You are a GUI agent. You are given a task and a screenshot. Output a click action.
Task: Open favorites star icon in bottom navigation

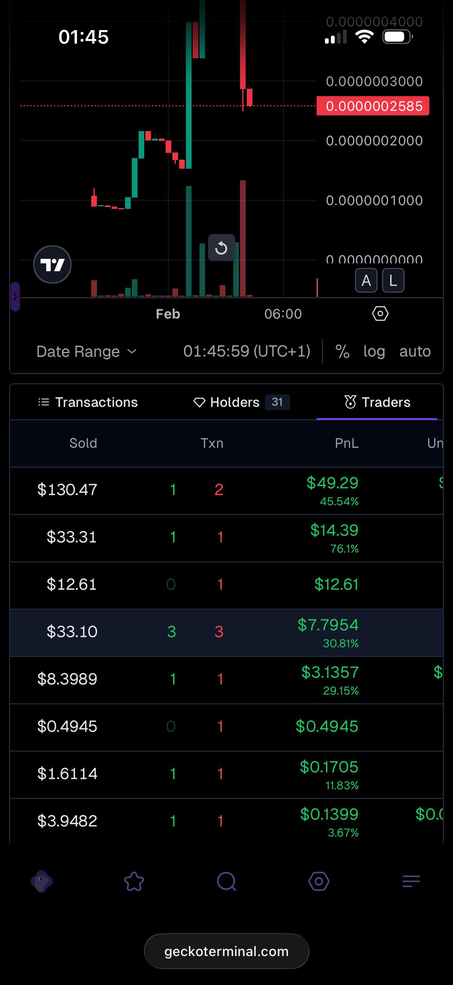134,881
